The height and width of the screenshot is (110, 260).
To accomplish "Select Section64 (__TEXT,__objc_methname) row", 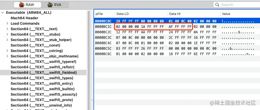I will (44, 56).
